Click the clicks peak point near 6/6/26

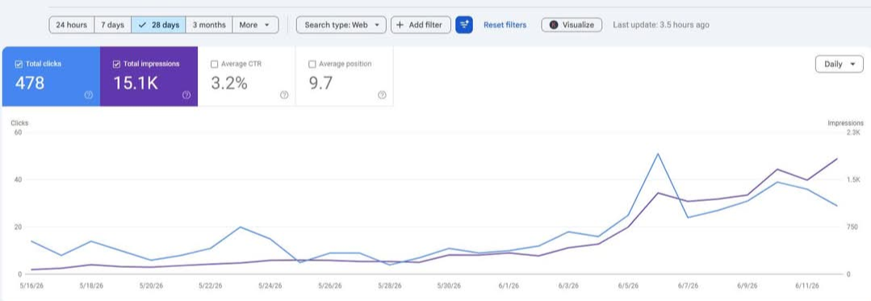[x=658, y=154]
